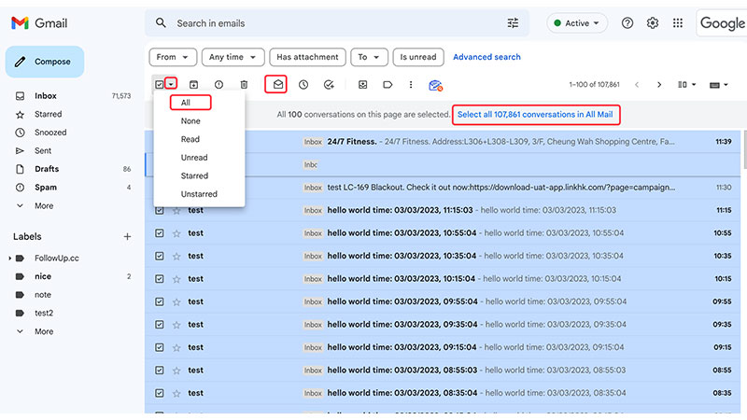Open the 24/7 Fitness email

pos(443,142)
